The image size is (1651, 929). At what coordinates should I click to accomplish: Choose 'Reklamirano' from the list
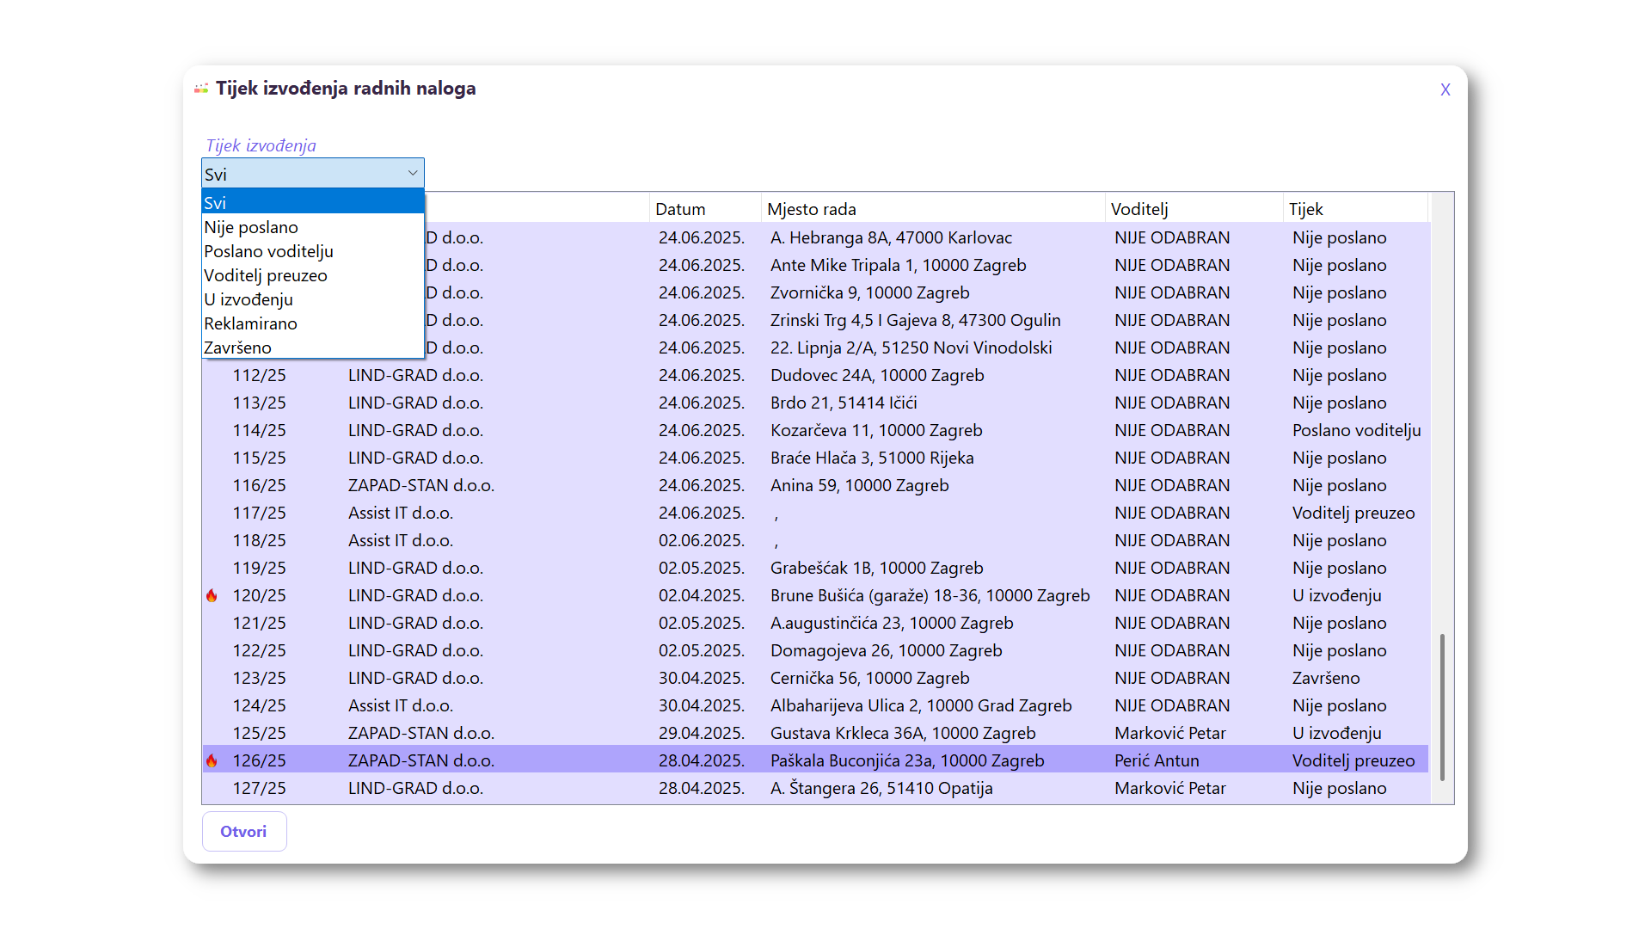point(250,323)
